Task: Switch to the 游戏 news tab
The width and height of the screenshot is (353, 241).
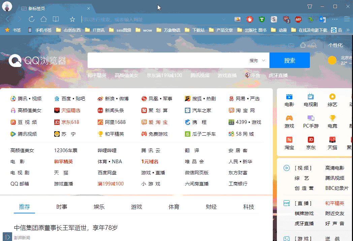Action: coord(136,207)
